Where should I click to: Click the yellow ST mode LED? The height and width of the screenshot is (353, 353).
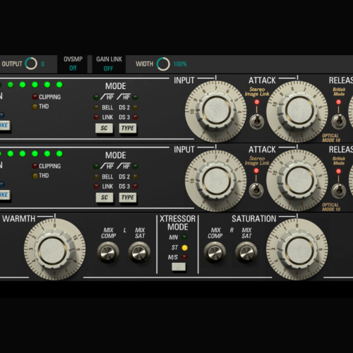(185, 248)
